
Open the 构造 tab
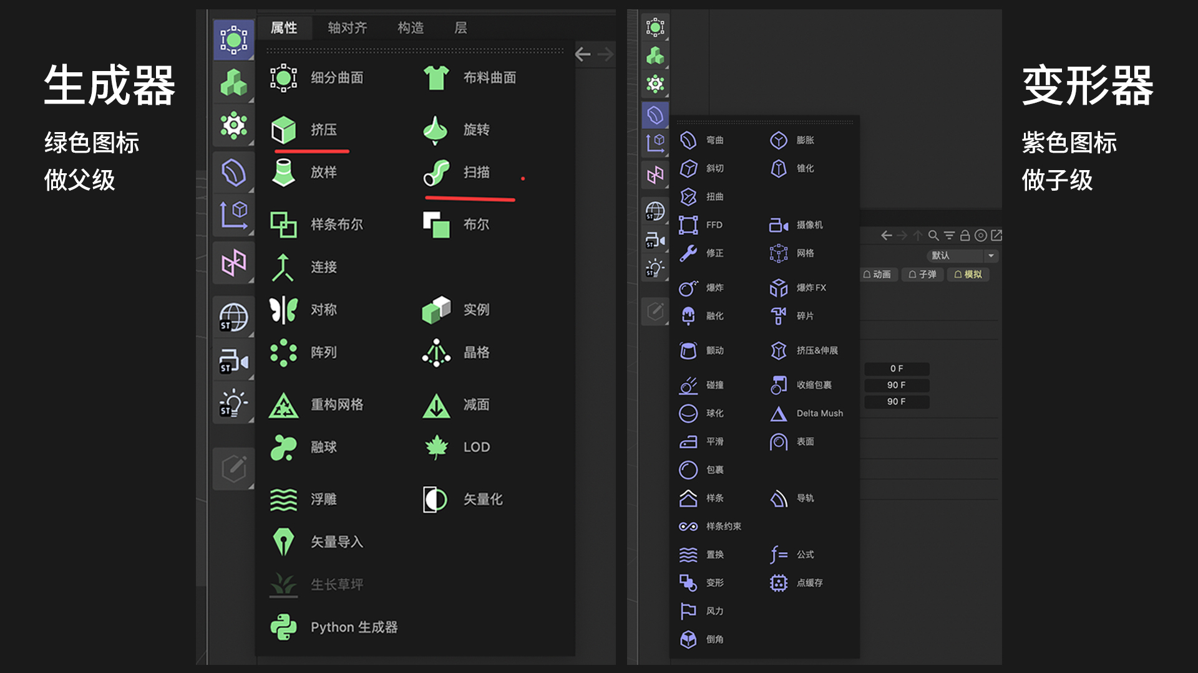tap(412, 27)
